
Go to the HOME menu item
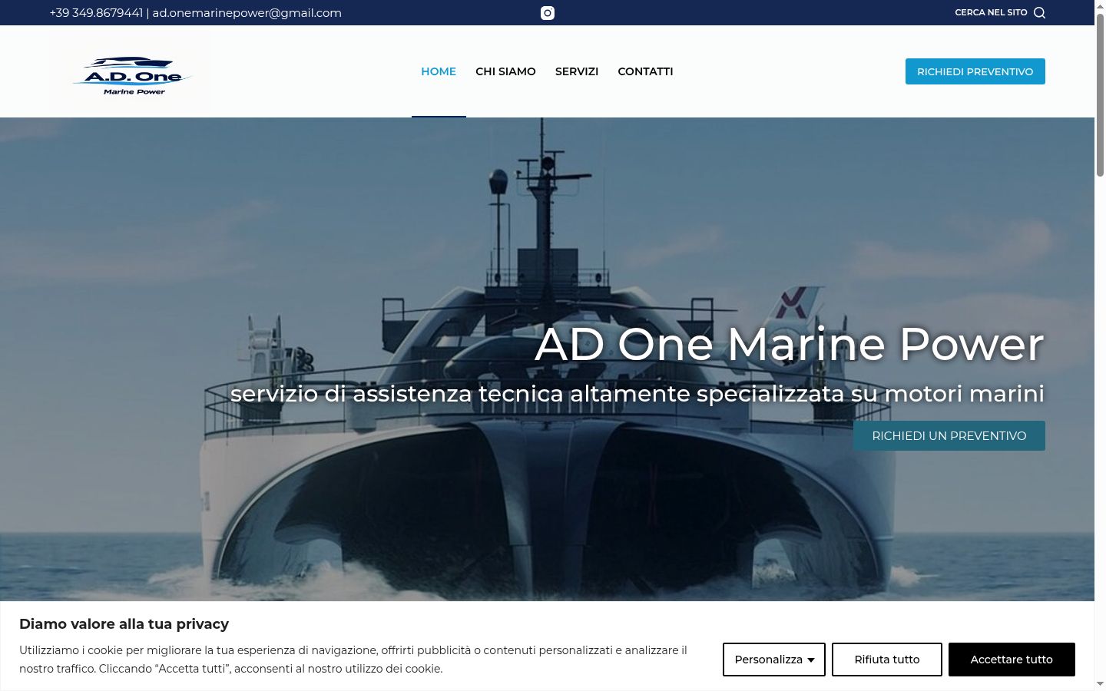[439, 71]
